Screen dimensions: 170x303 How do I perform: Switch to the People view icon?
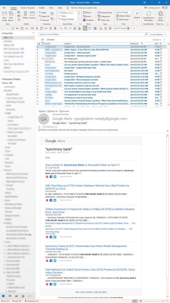(17, 296)
